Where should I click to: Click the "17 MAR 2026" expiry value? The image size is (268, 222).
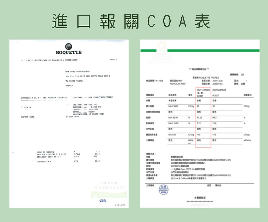(x=72, y=117)
